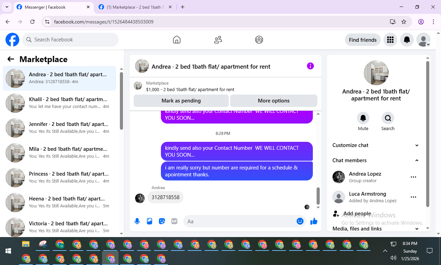This screenshot has width=441, height=265.
Task: Open options for Luca Armstrong member
Action: coord(413,197)
